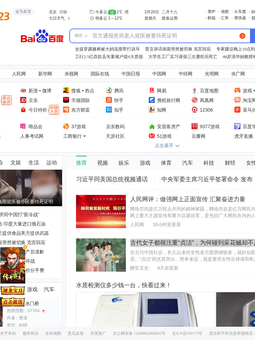
Task: Click the CNKI 知网 icon
Action: click(x=151, y=110)
